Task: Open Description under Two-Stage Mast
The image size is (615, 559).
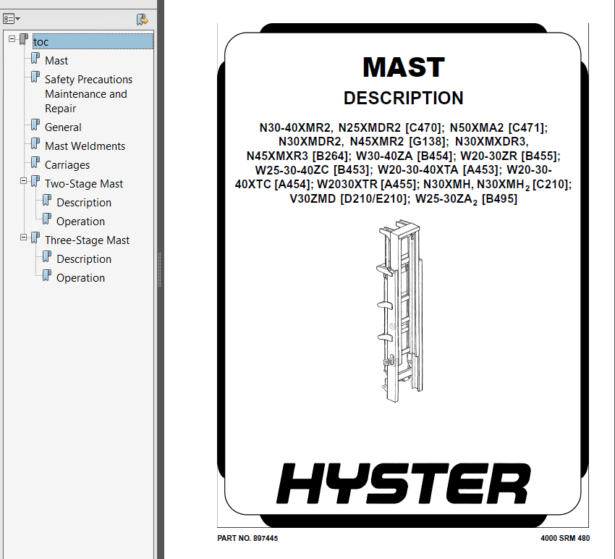Action: click(x=84, y=203)
